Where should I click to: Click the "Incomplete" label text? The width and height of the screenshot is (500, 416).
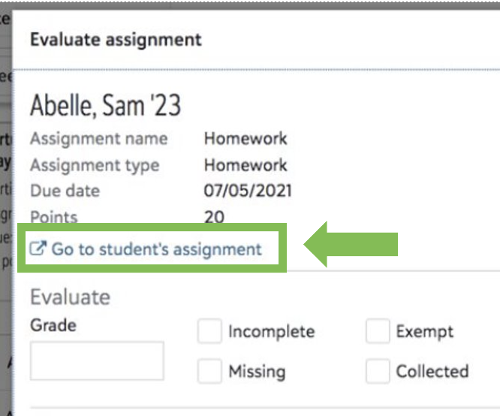271,331
